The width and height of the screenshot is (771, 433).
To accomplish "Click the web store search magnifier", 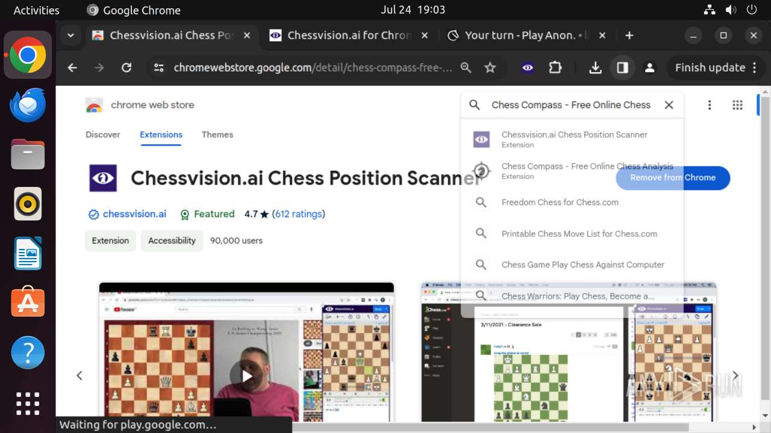I will click(475, 105).
